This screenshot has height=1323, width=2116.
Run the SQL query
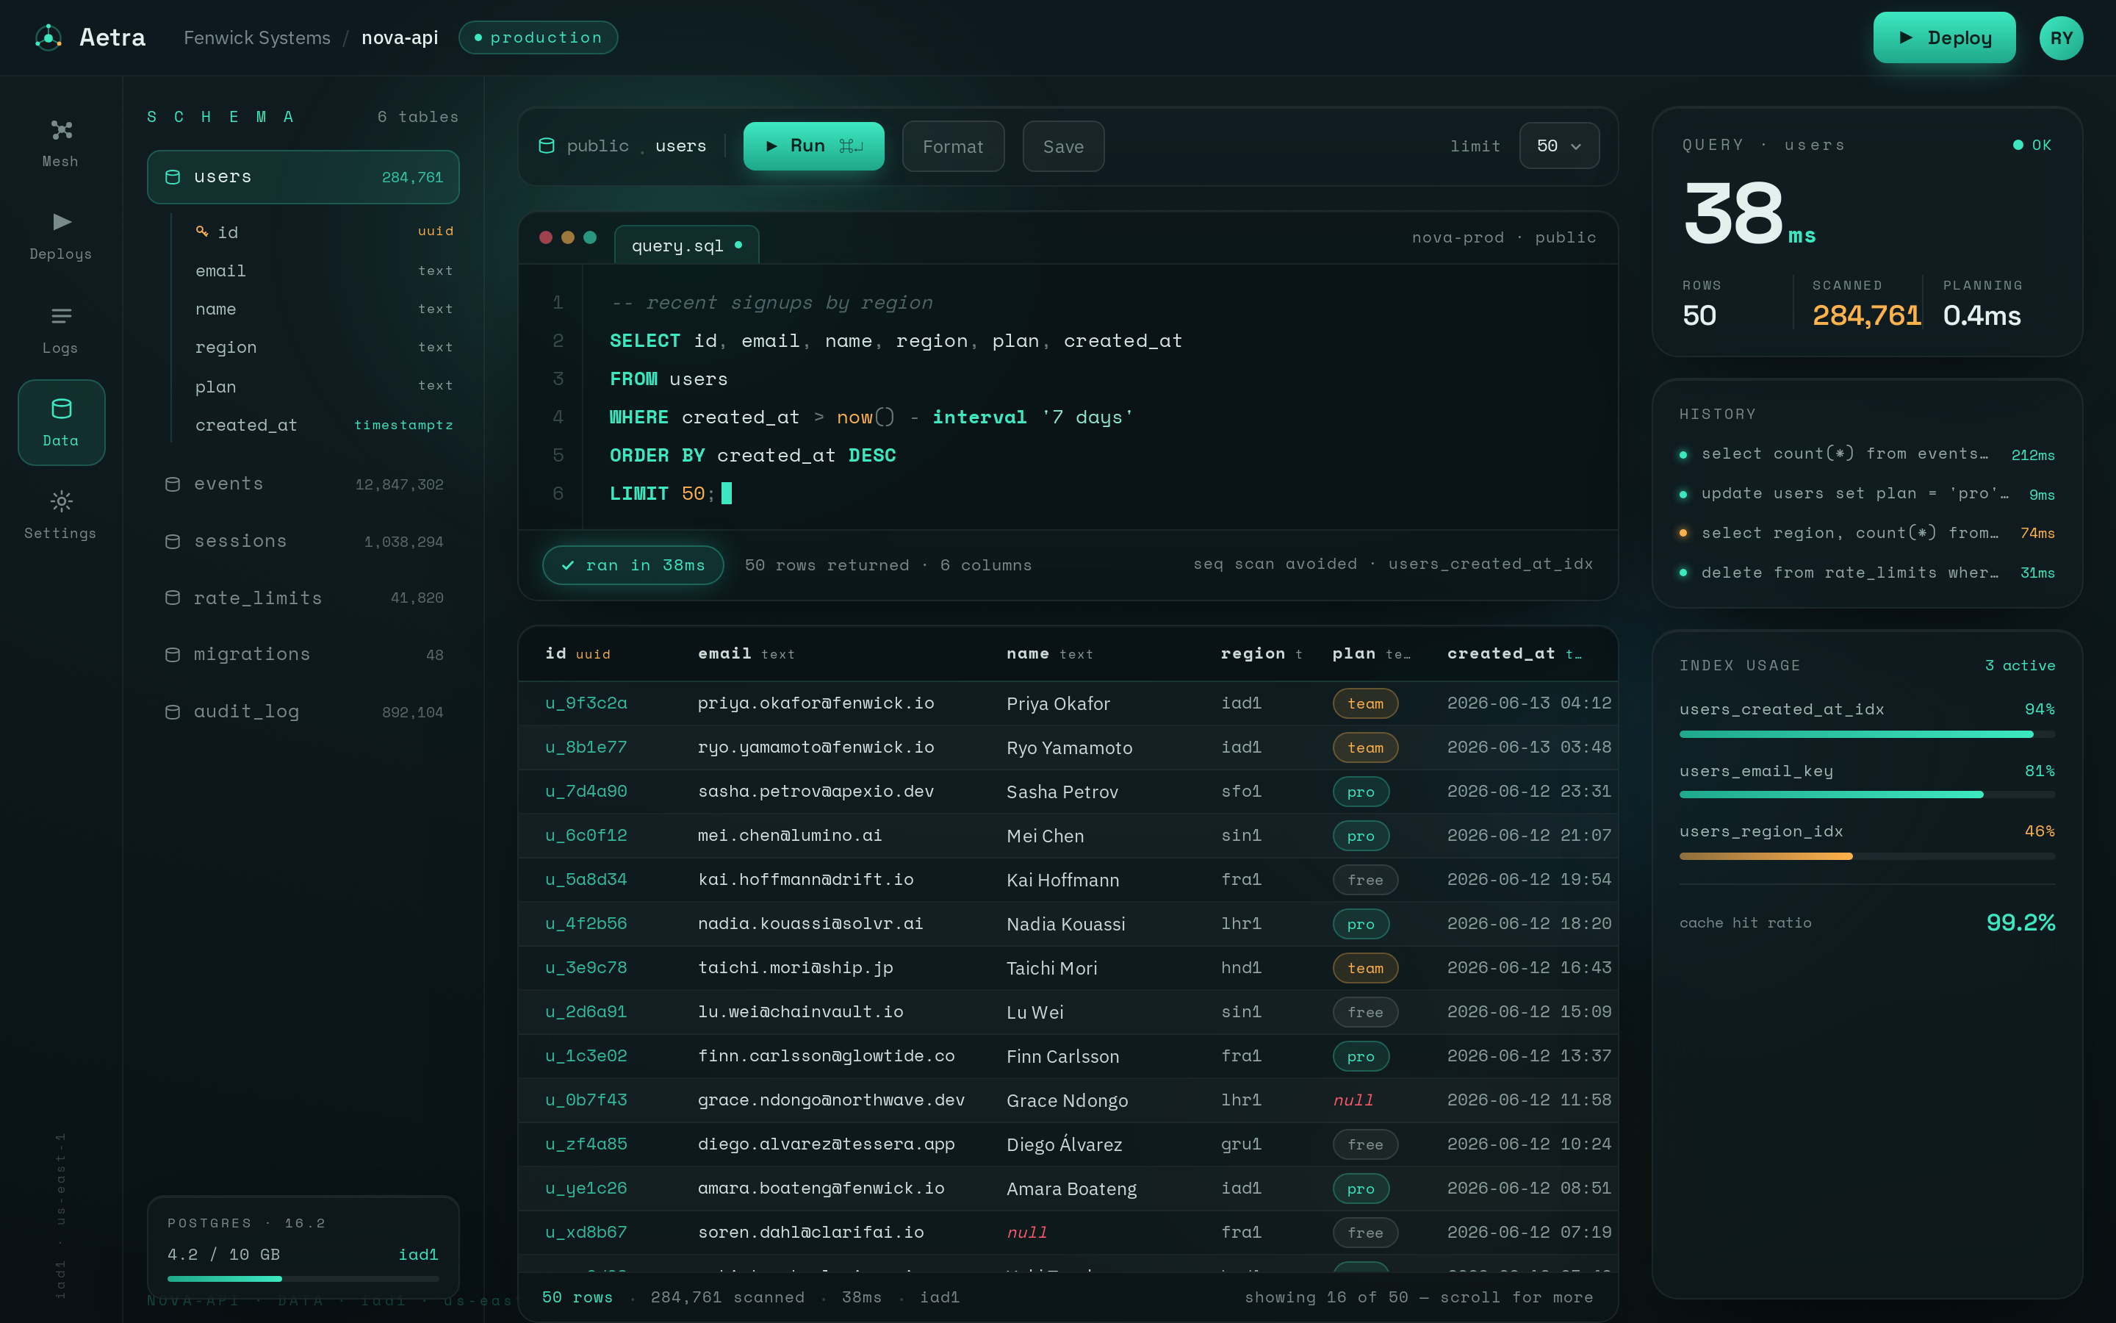pos(813,146)
